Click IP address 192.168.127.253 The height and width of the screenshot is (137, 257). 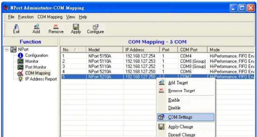tap(140, 61)
